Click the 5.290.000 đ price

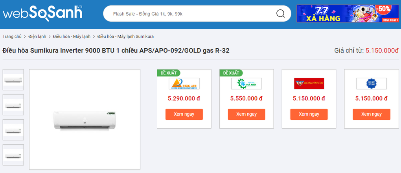coord(184,98)
